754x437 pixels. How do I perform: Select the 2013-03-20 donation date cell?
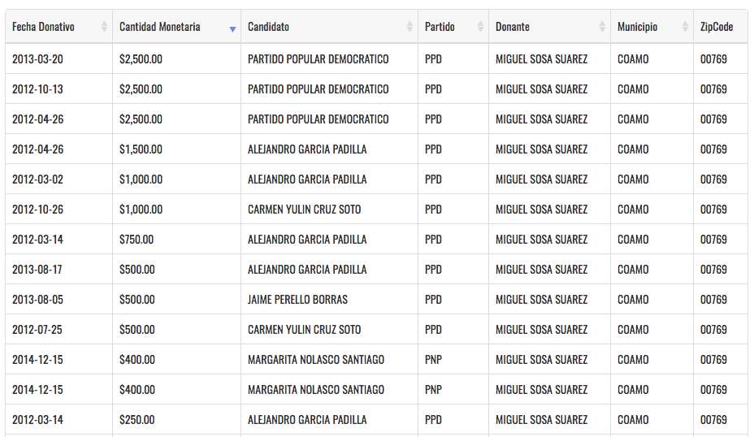(x=37, y=59)
